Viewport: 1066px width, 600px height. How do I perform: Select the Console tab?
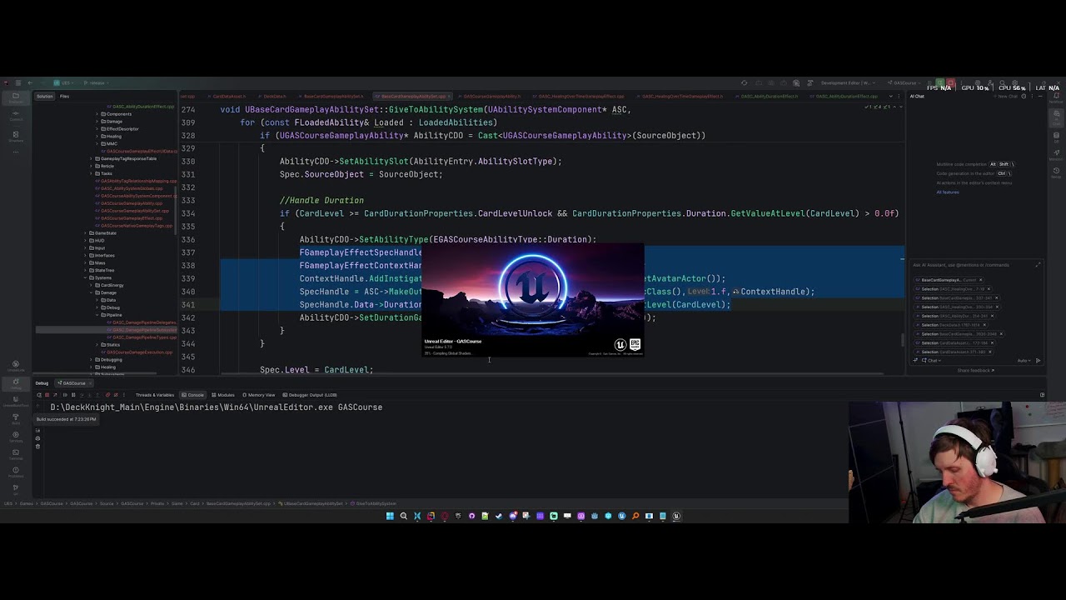[x=192, y=395]
